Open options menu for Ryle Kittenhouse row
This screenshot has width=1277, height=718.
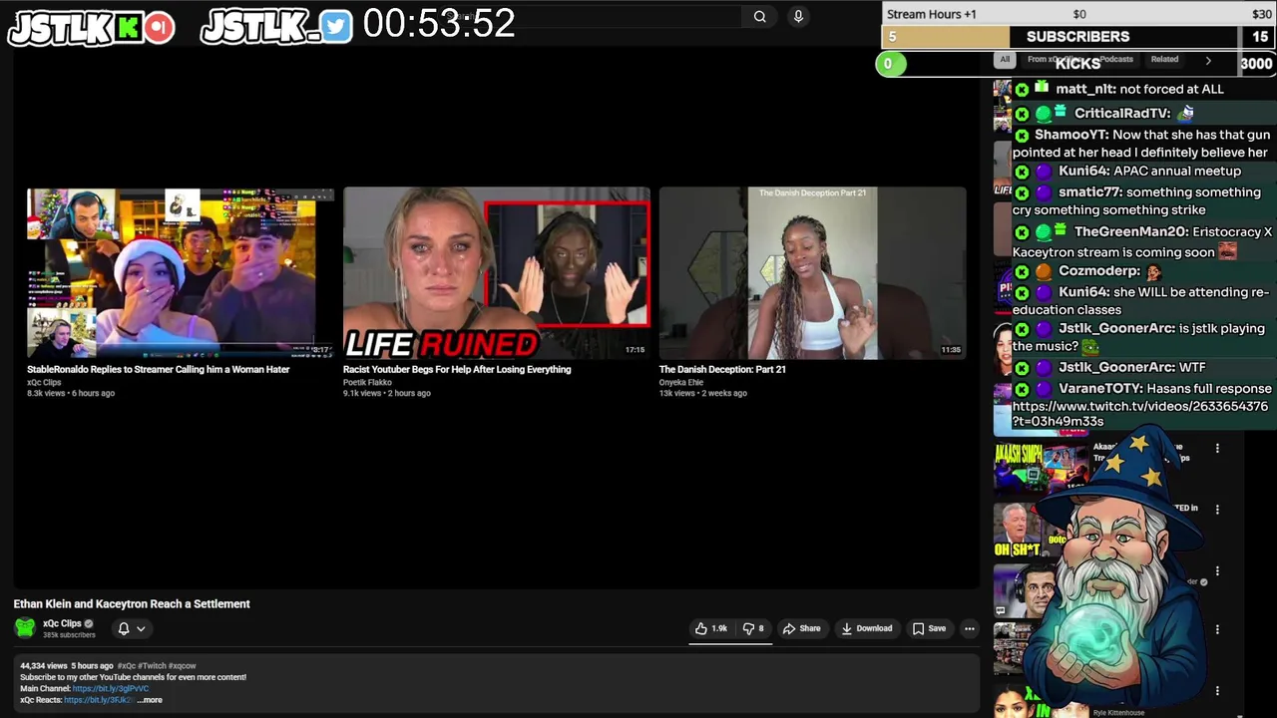[x=1217, y=690]
